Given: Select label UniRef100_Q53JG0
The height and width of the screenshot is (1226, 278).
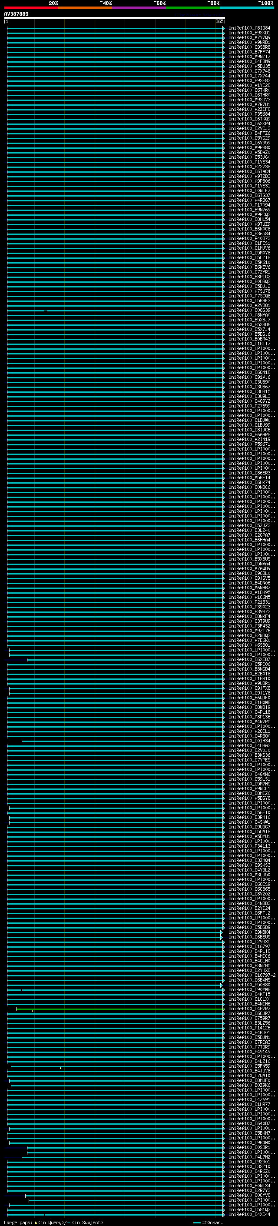Looking at the screenshot, I should coord(249,157).
